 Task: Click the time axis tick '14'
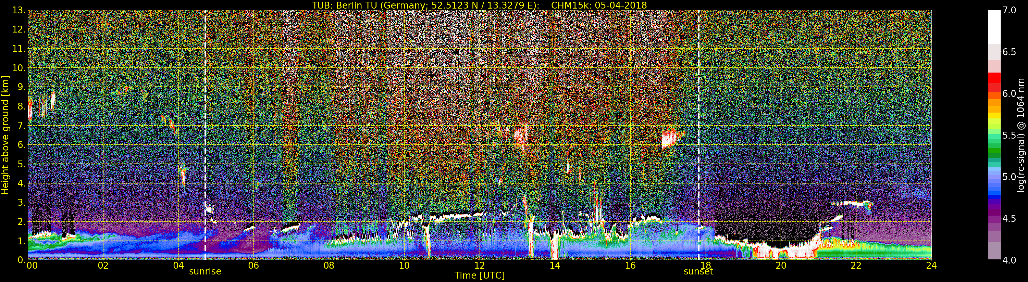tap(555, 266)
